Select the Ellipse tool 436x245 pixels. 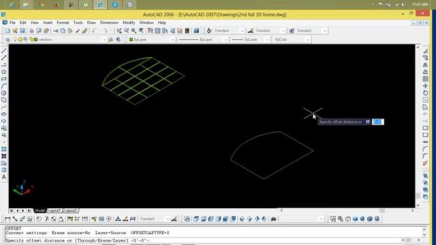click(4, 114)
